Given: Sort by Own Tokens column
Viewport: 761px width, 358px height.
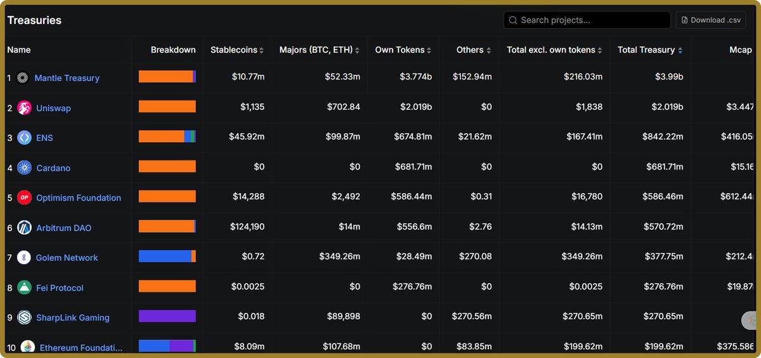Looking at the screenshot, I should click(404, 50).
